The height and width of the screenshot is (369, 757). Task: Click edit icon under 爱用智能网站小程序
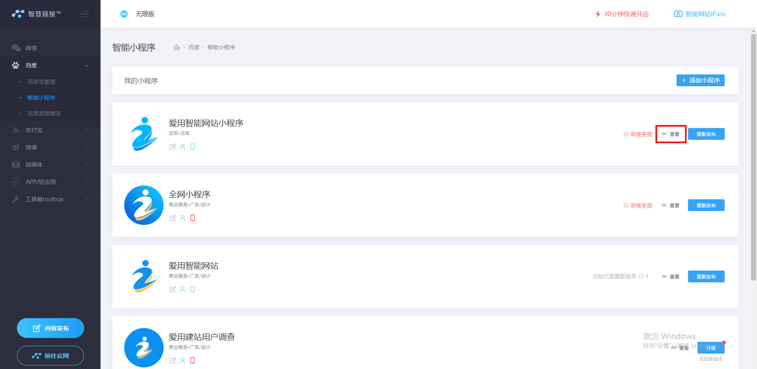(x=172, y=146)
